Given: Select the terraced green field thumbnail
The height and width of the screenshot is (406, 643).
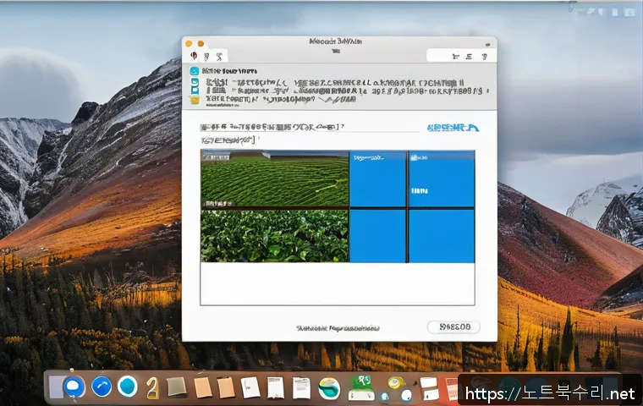Looking at the screenshot, I should tap(275, 179).
